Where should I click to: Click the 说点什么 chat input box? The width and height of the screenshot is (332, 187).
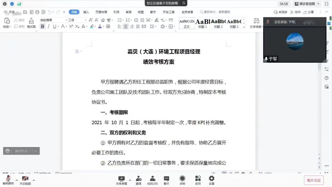pos(22,151)
